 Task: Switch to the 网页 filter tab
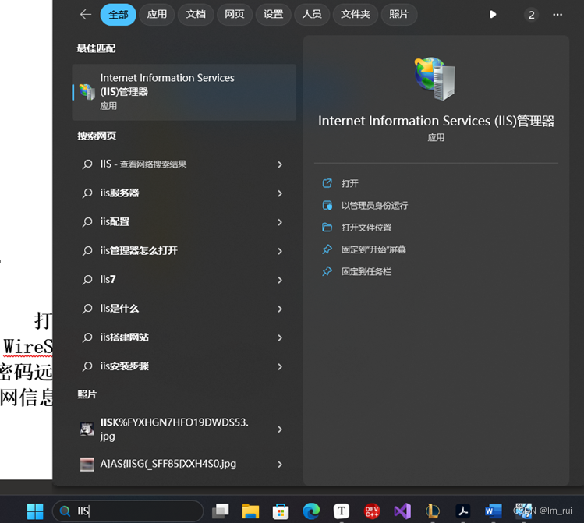coord(234,15)
